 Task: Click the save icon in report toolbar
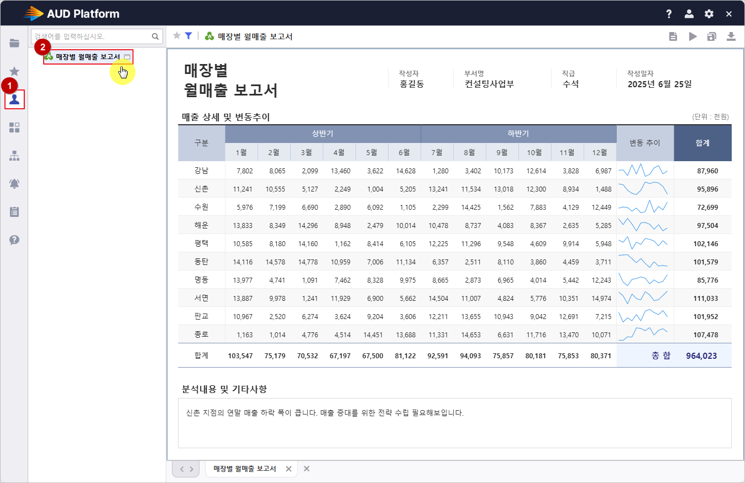(x=712, y=36)
